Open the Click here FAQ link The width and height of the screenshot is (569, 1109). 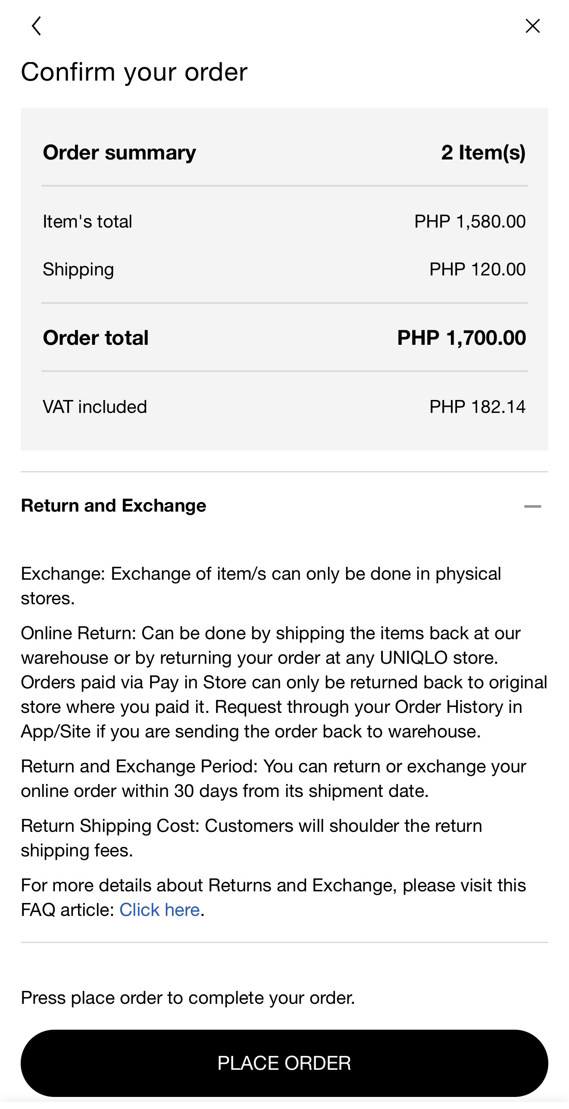159,910
